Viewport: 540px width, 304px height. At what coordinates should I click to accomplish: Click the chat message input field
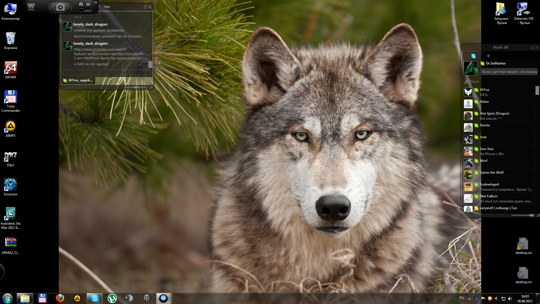click(107, 72)
